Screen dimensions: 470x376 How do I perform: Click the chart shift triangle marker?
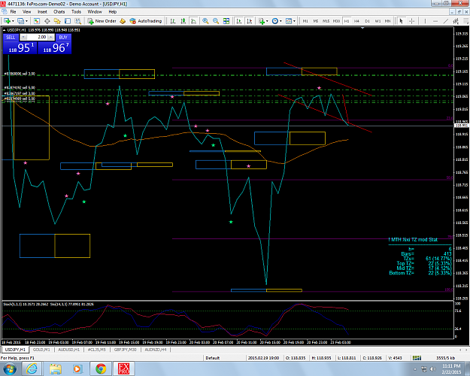[362, 28]
